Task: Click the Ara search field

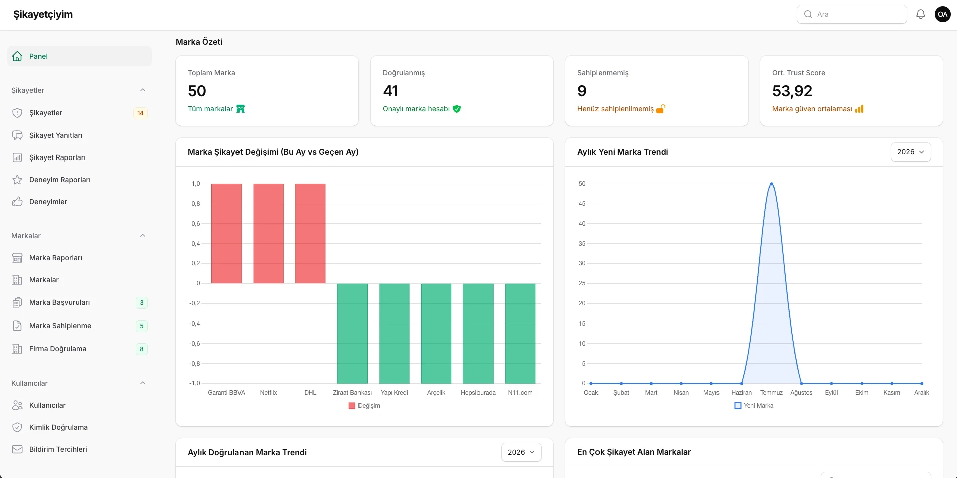Action: coord(852,14)
